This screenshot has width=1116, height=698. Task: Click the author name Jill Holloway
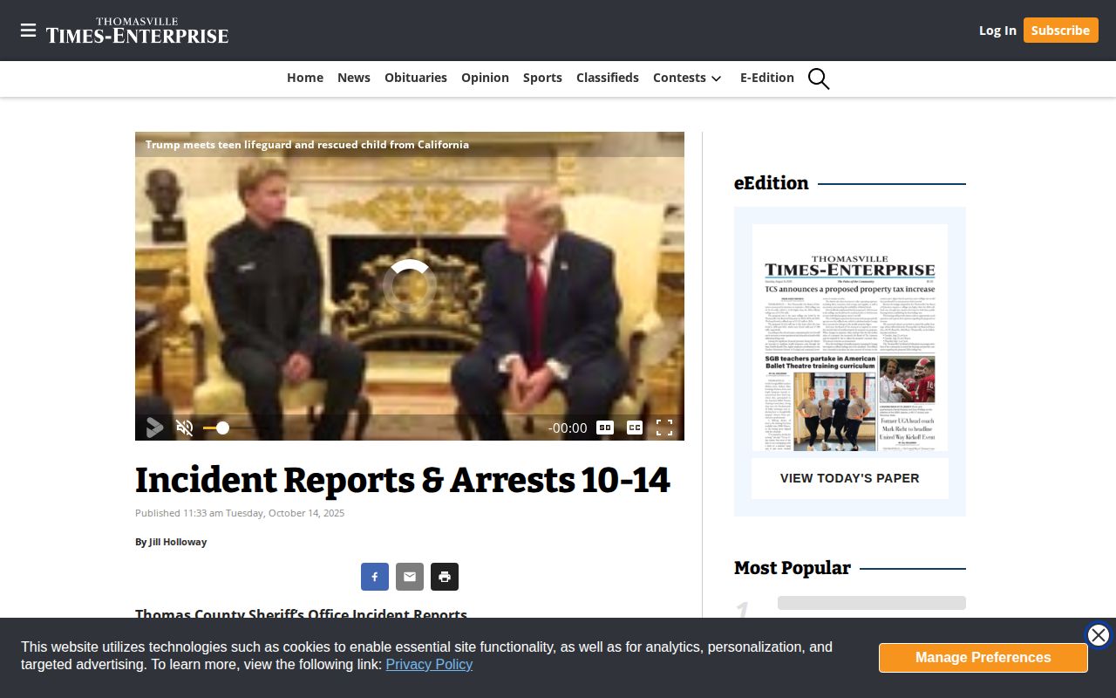tap(178, 542)
